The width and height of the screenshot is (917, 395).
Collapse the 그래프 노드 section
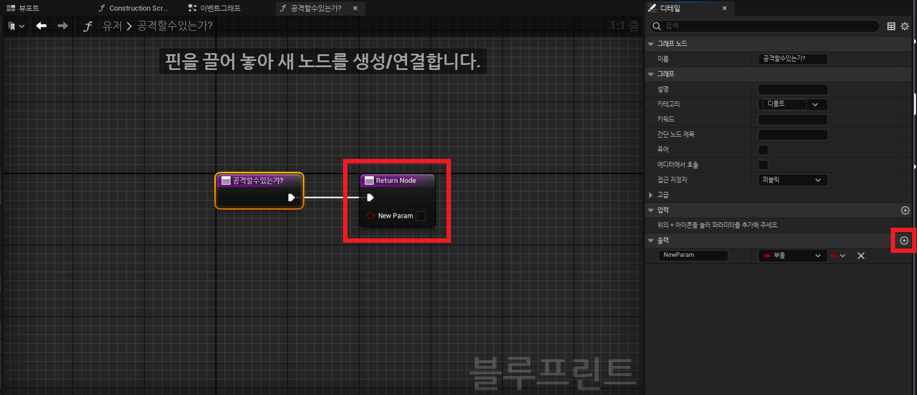click(651, 44)
